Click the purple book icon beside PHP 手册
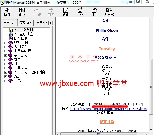The image size is (154, 135). (11, 43)
